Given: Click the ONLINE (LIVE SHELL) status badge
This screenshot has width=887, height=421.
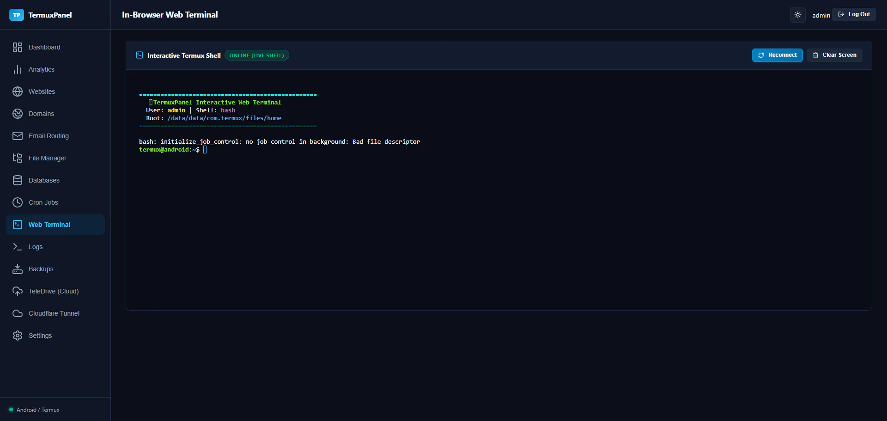Looking at the screenshot, I should [257, 55].
